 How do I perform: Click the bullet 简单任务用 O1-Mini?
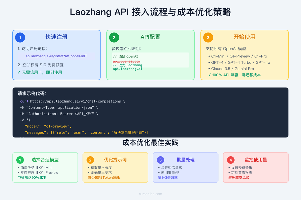(x=35, y=167)
